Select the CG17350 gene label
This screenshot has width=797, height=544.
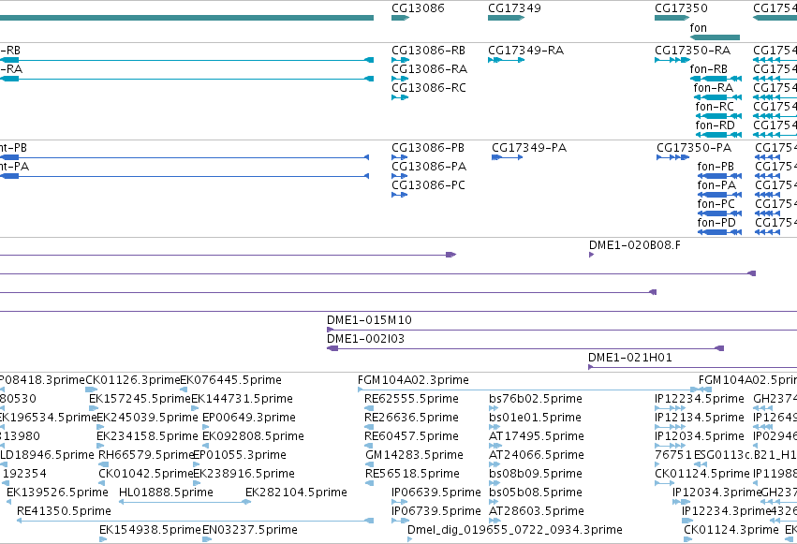click(x=681, y=8)
